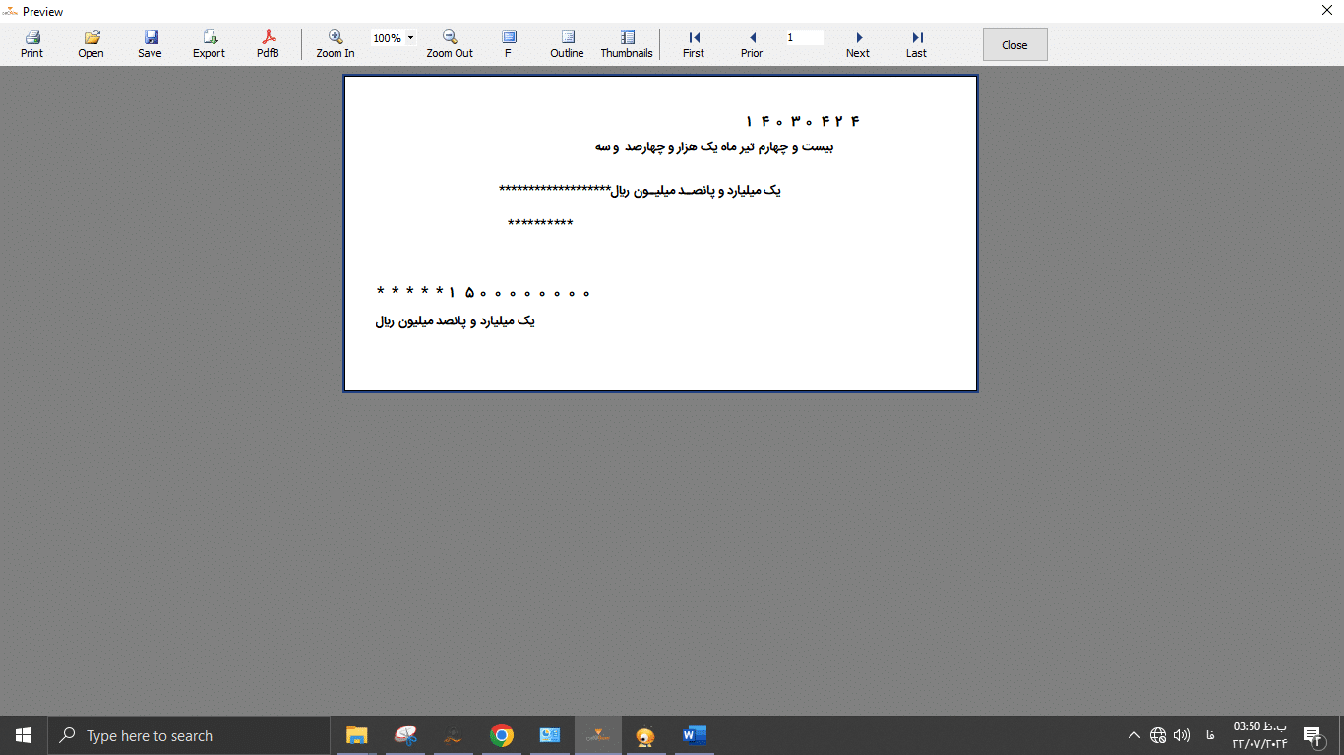Jump to Last page
This screenshot has width=1344, height=755.
click(x=916, y=44)
